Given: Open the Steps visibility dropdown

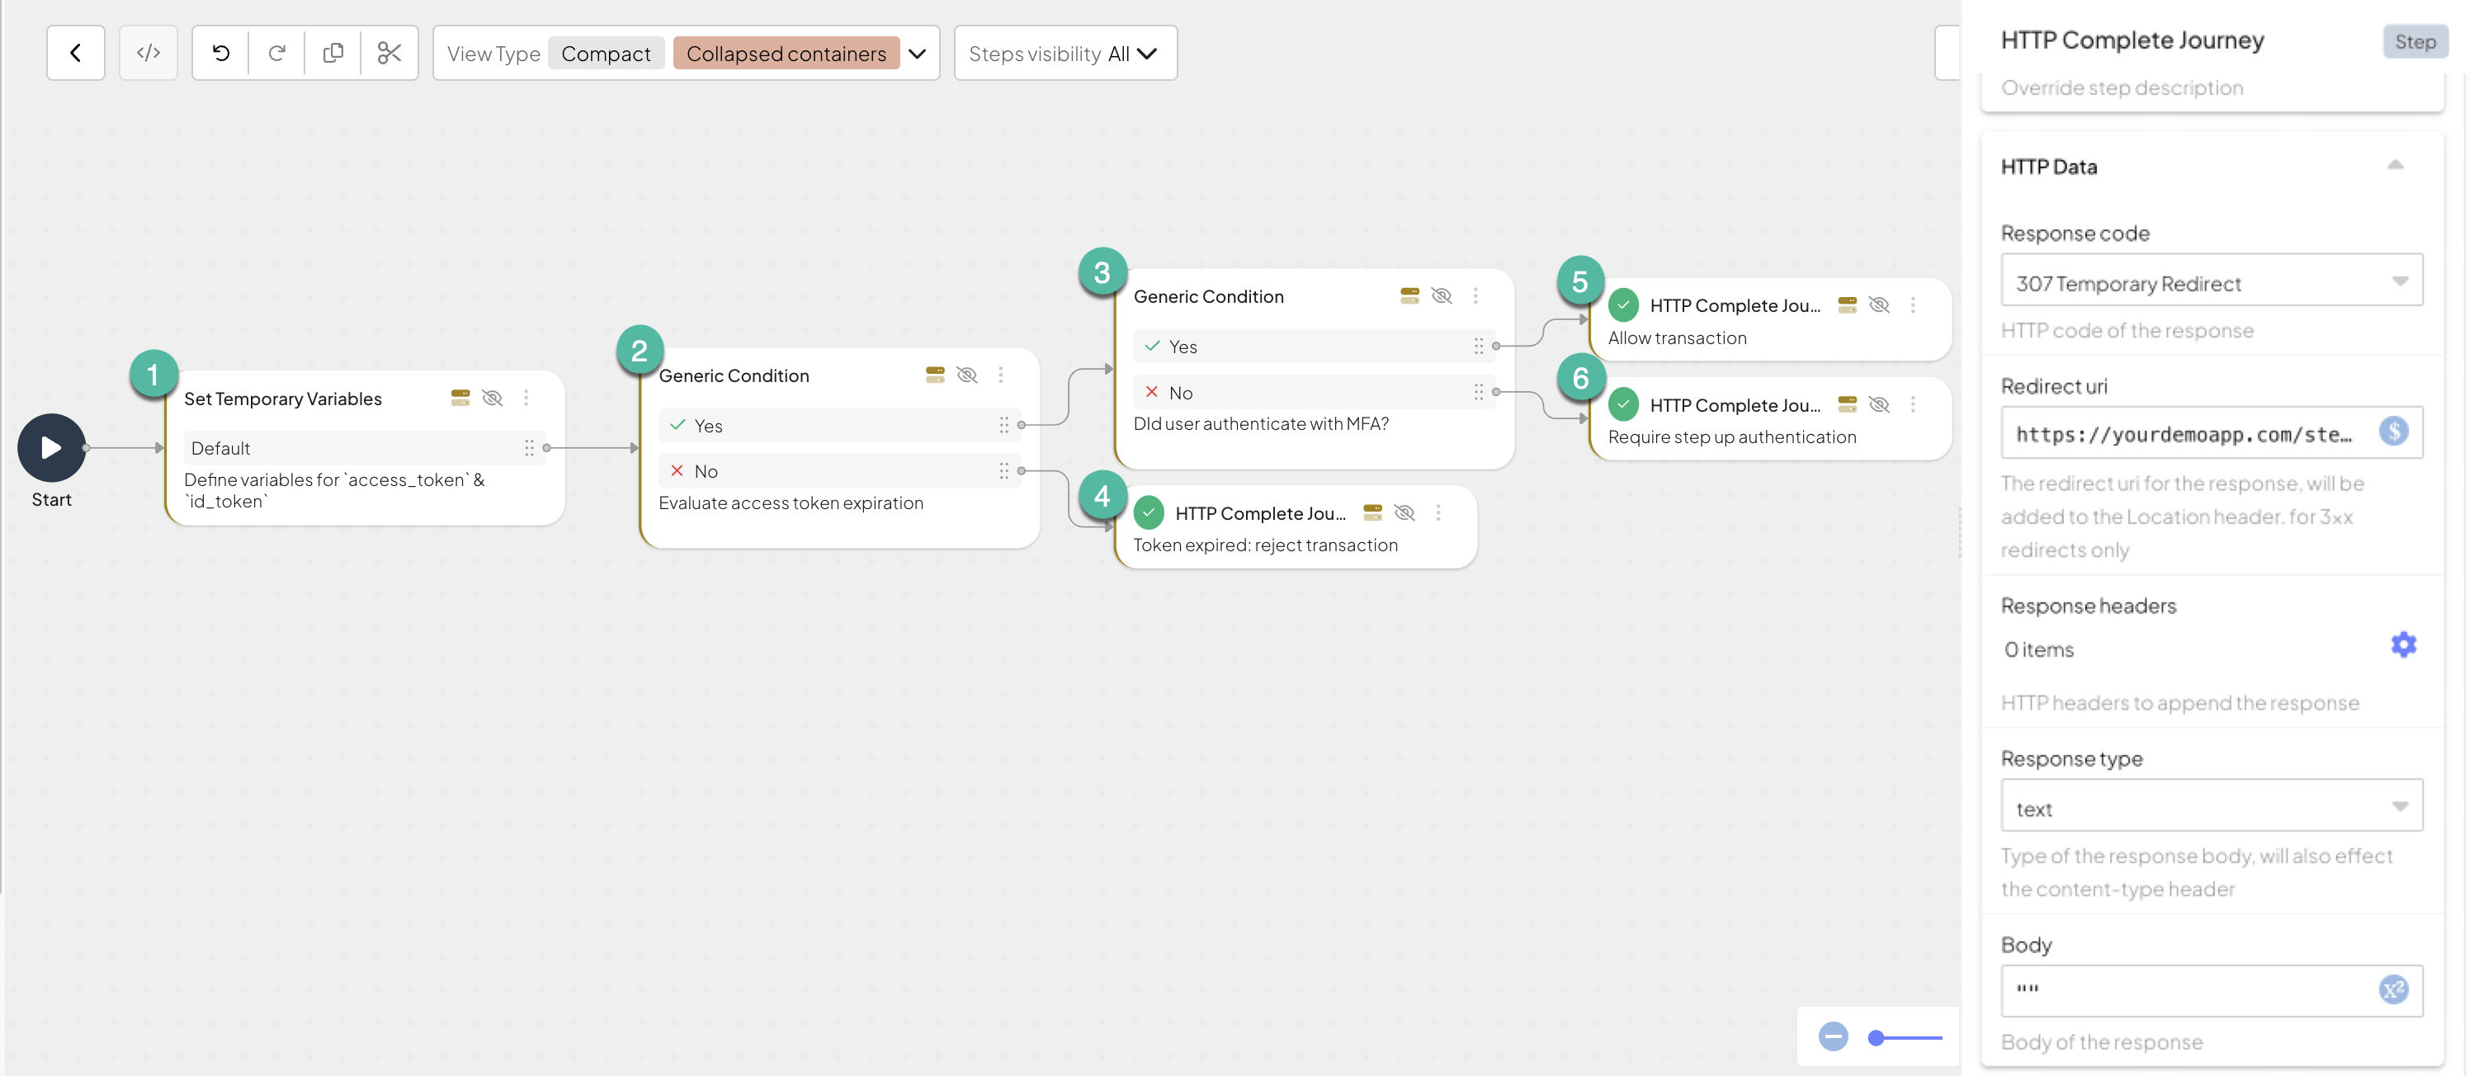Looking at the screenshot, I should tap(1065, 54).
